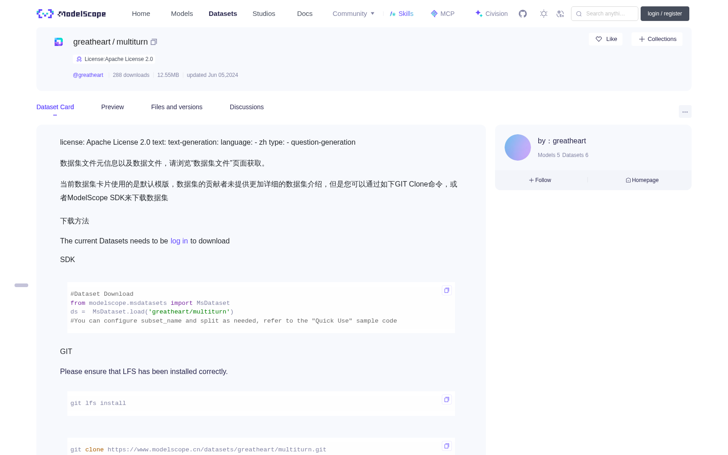Expand the Community dropdown arrow
This screenshot has height=455, width=728.
(x=373, y=14)
